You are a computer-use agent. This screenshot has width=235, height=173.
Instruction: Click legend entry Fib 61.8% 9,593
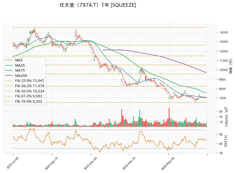[x=24, y=96]
